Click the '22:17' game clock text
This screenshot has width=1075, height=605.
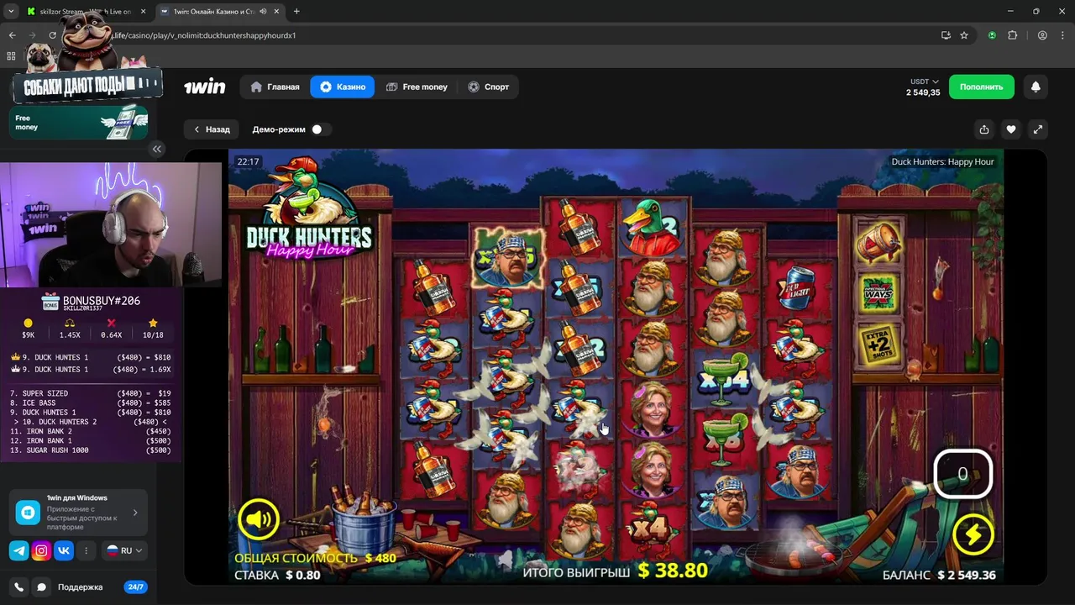248,161
